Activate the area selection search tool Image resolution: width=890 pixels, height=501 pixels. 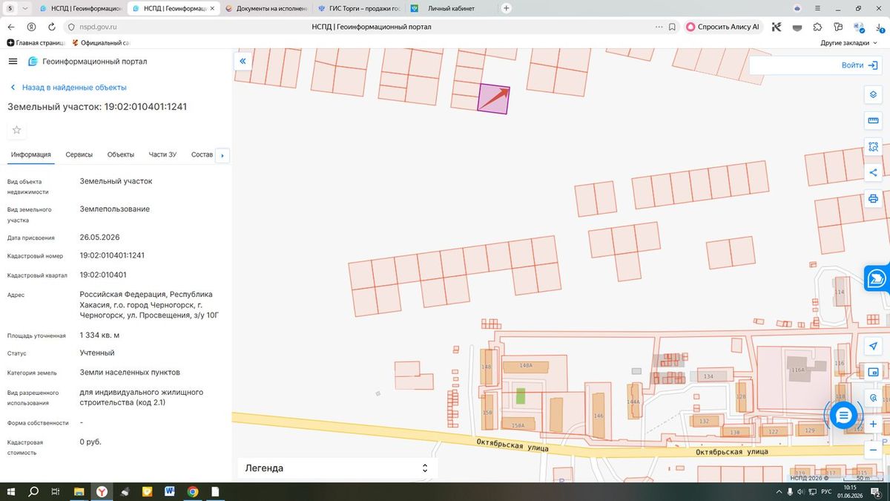point(873,146)
